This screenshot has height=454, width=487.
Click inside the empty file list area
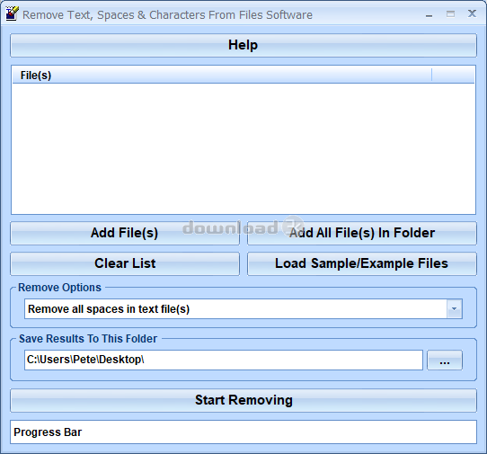[243, 148]
